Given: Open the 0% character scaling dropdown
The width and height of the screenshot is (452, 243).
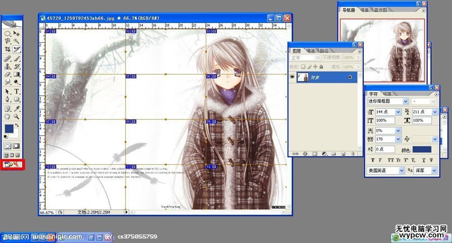Looking at the screenshot, I should [399, 131].
